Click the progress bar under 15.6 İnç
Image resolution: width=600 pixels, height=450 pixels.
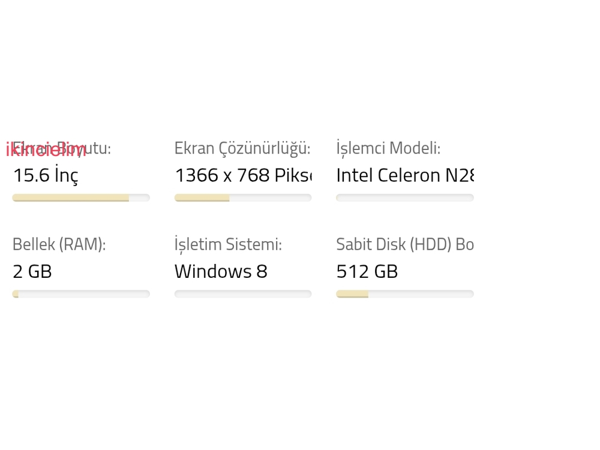(81, 198)
